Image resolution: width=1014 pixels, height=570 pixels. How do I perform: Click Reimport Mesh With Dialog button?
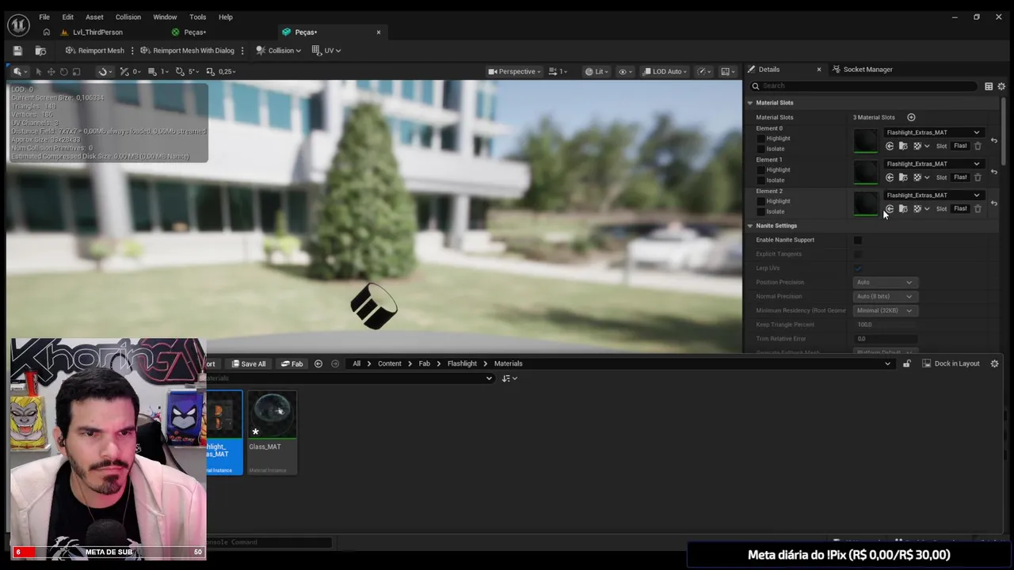(188, 51)
